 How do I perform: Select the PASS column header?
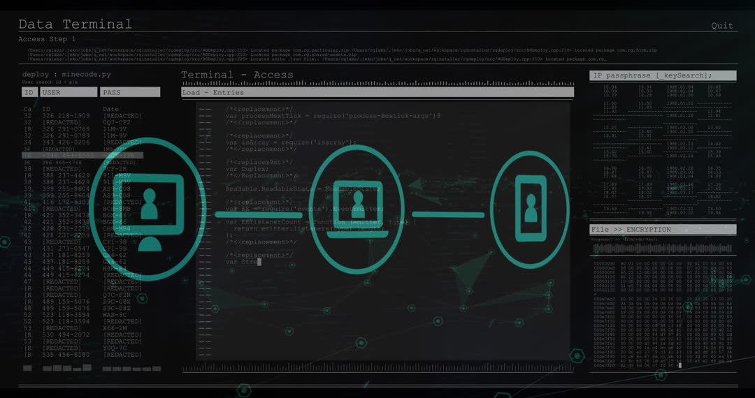pos(130,92)
